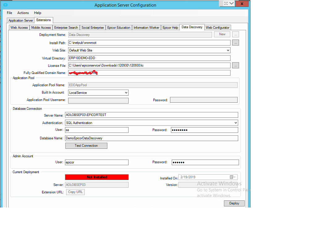Open the Help menu
Screen dimensions: 315x227
tap(38, 13)
